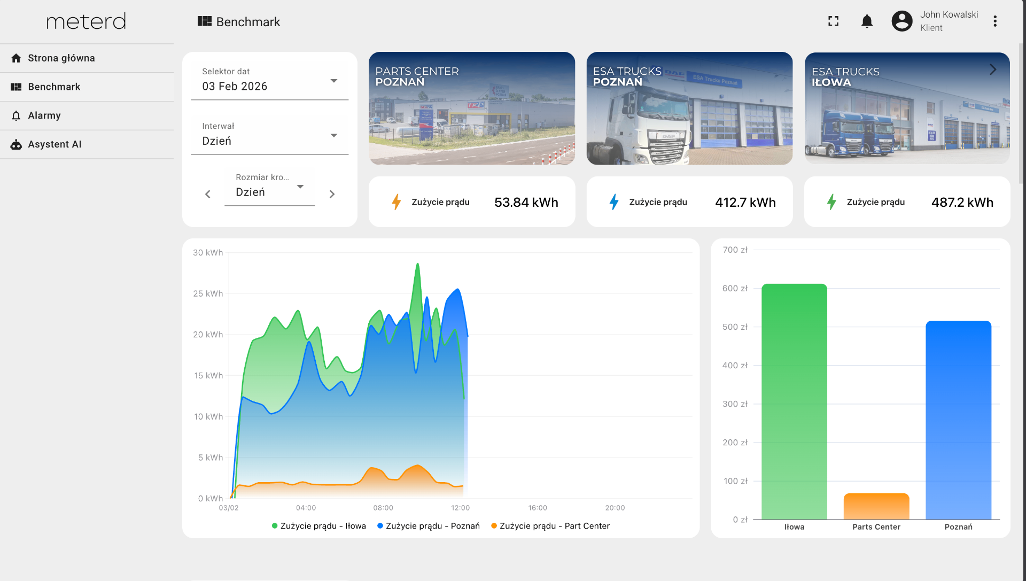The image size is (1026, 581).
Task: Click the user avatar icon
Action: [x=902, y=21]
